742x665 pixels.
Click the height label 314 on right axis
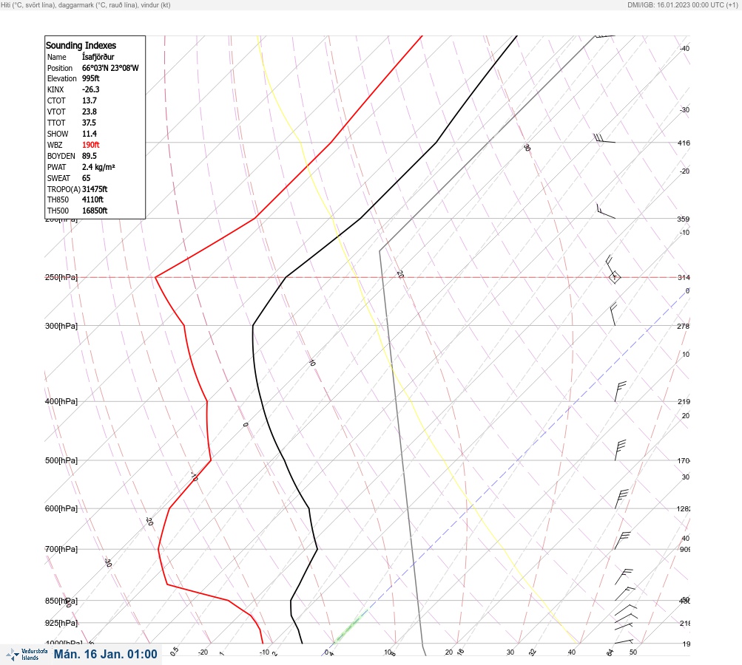684,277
